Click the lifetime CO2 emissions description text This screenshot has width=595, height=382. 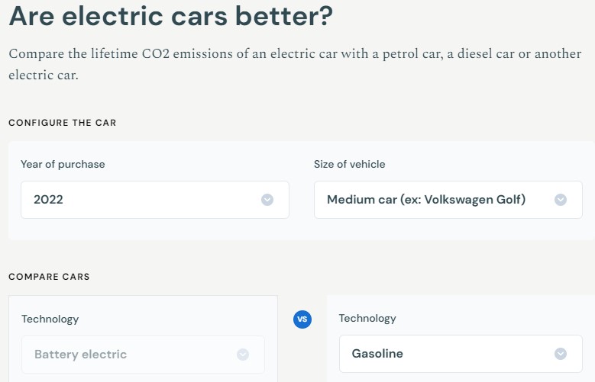(x=295, y=64)
